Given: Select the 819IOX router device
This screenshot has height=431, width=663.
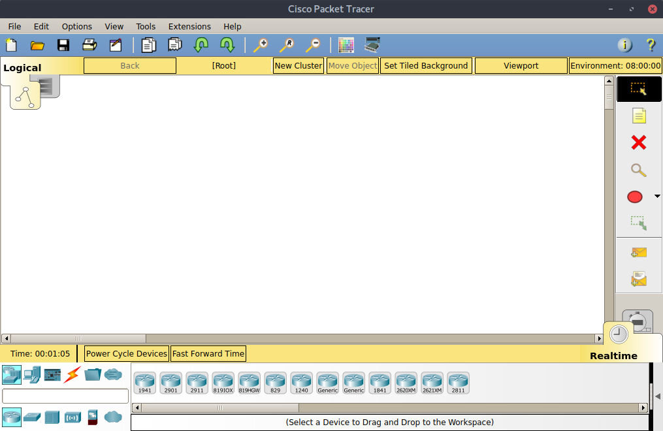Looking at the screenshot, I should pos(223,383).
